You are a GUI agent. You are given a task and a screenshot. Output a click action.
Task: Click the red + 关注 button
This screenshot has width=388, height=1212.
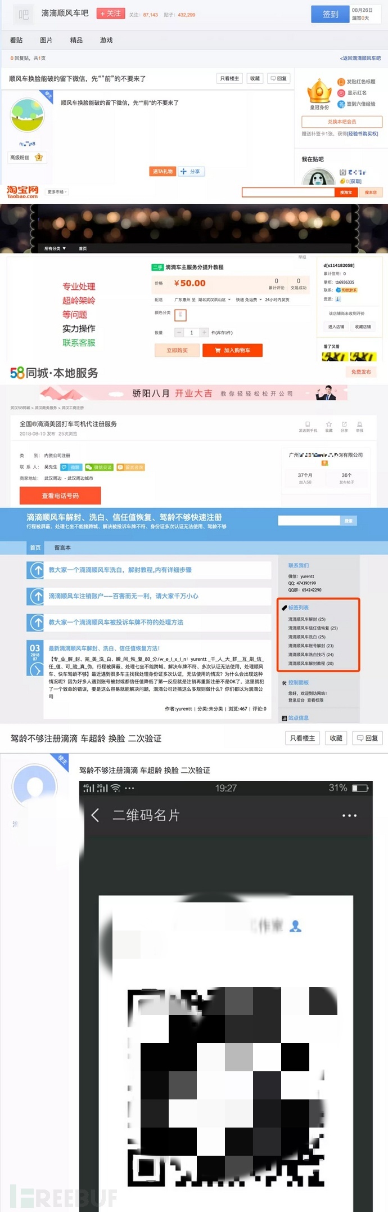coord(111,14)
